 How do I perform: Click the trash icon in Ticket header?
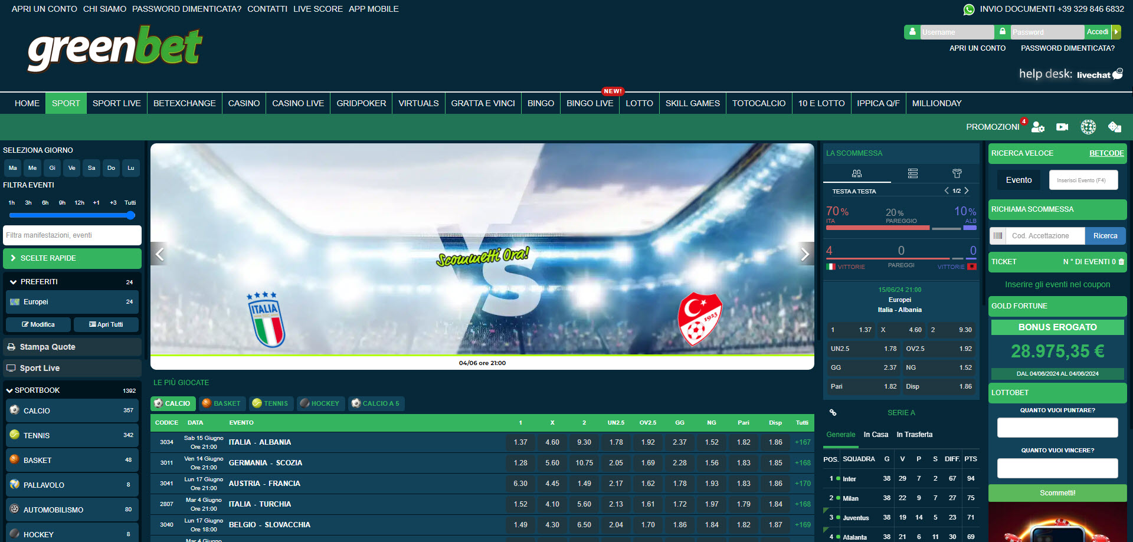point(1121,262)
